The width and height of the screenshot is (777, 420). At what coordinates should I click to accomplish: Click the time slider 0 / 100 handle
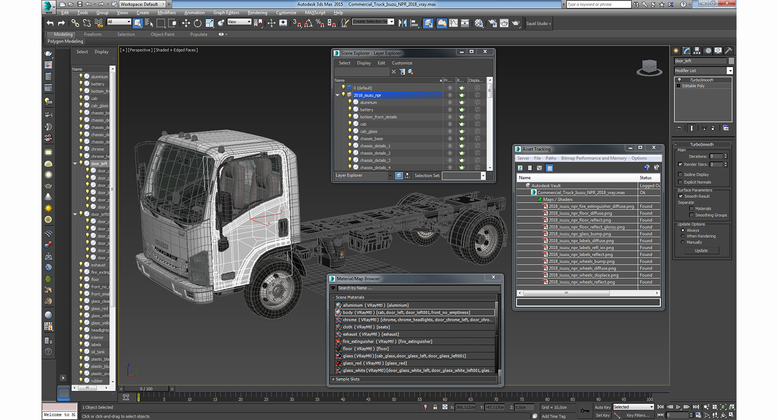click(x=146, y=389)
